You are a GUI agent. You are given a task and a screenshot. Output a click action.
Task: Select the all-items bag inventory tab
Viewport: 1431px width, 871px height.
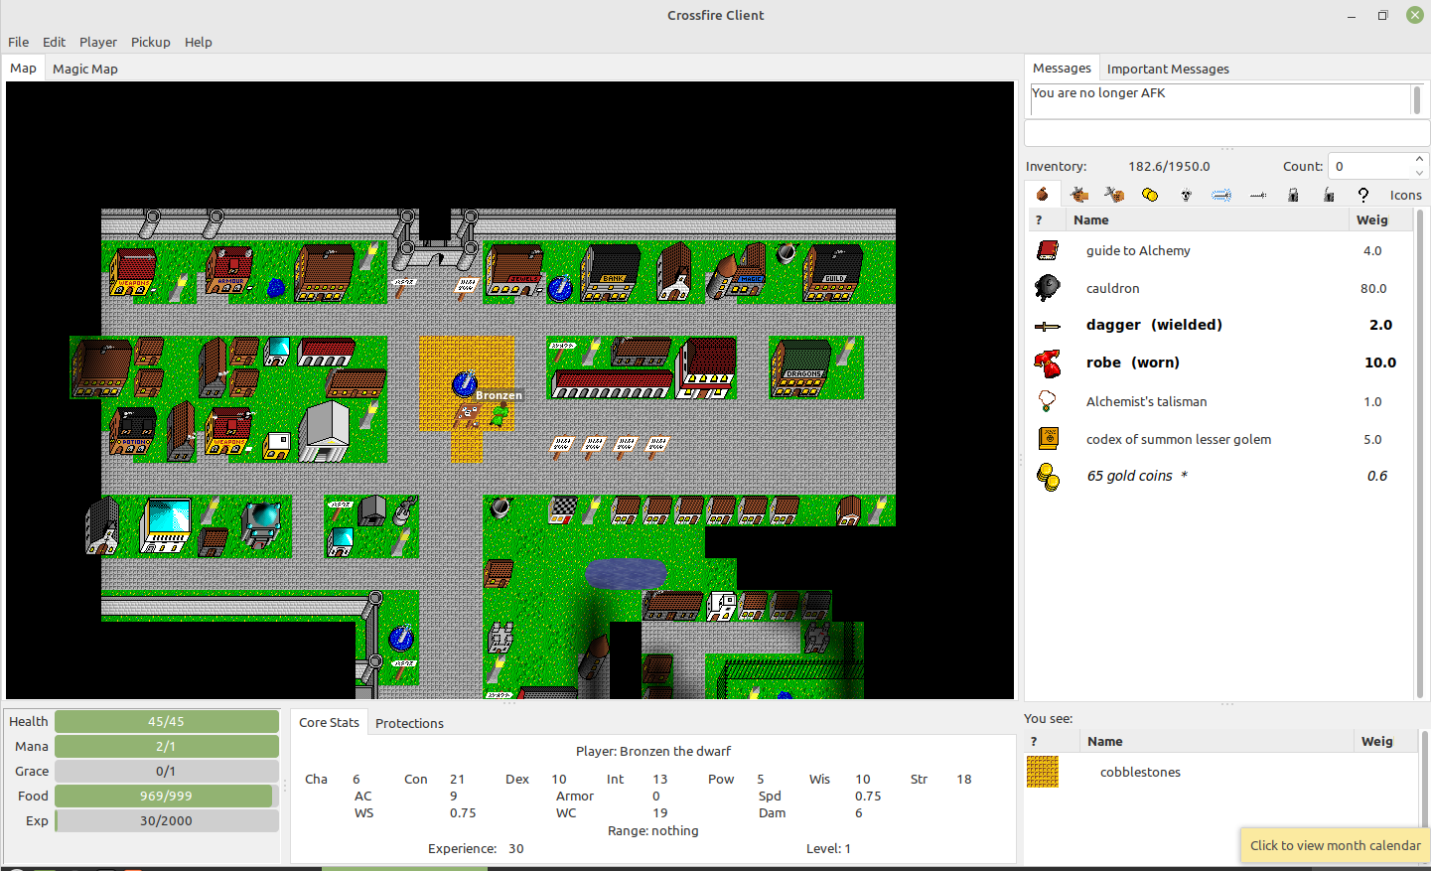pyautogui.click(x=1043, y=195)
